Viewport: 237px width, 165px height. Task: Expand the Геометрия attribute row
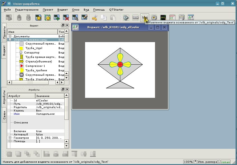click(x=10, y=138)
